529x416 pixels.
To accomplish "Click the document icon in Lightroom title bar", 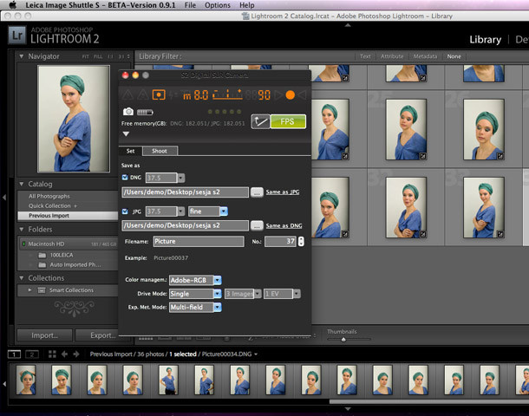I will pos(245,16).
